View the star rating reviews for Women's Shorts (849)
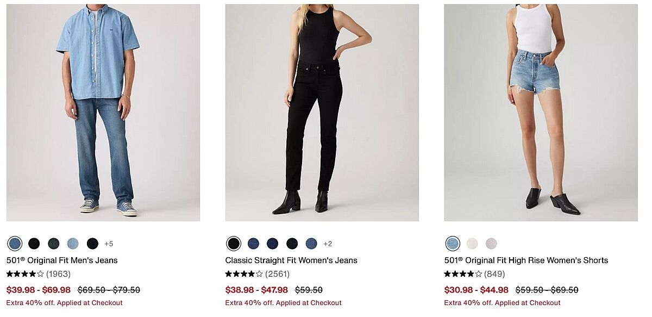652x317 pixels. tap(467, 274)
